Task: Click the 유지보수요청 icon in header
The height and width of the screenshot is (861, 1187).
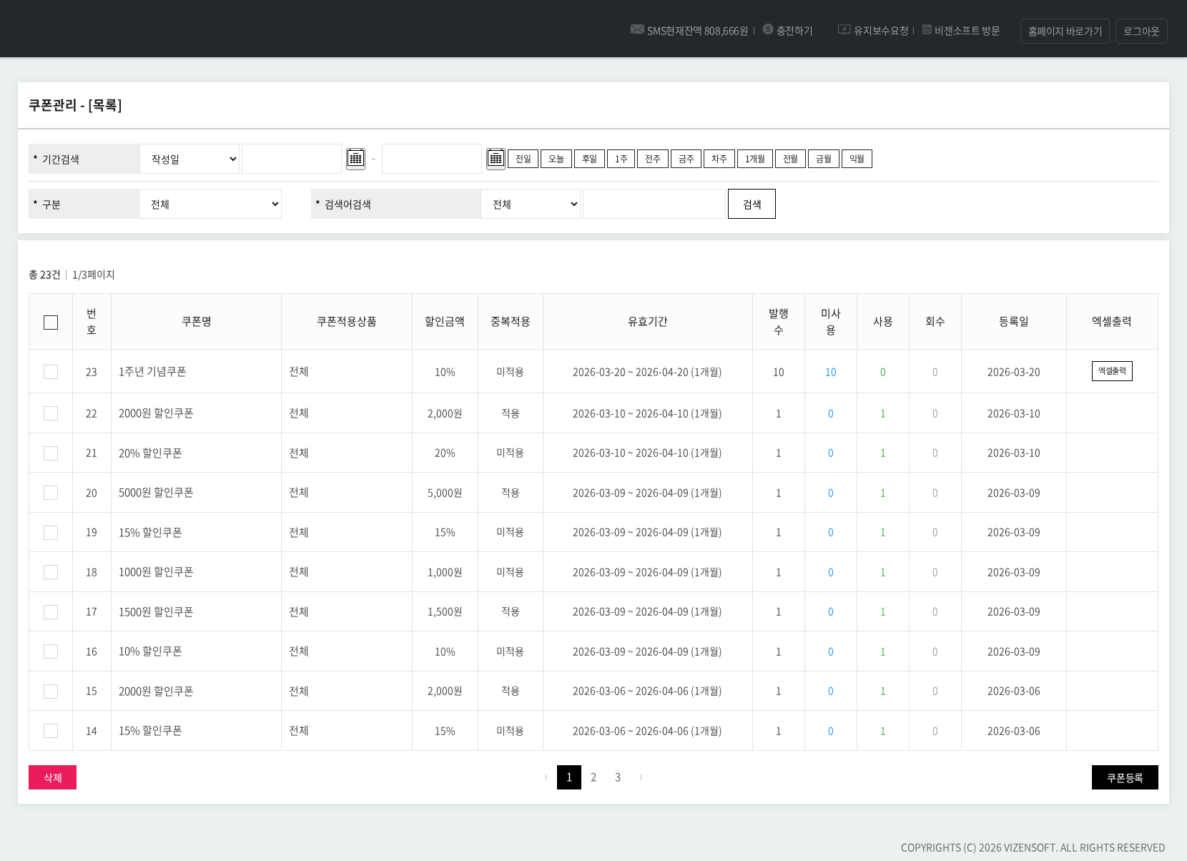Action: (844, 29)
